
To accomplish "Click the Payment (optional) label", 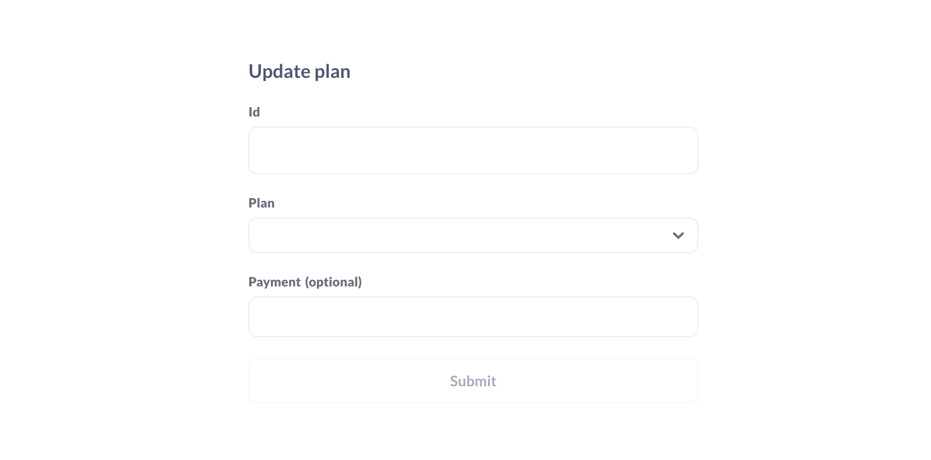I will (x=305, y=282).
